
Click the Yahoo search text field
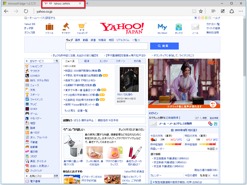(x=107, y=46)
